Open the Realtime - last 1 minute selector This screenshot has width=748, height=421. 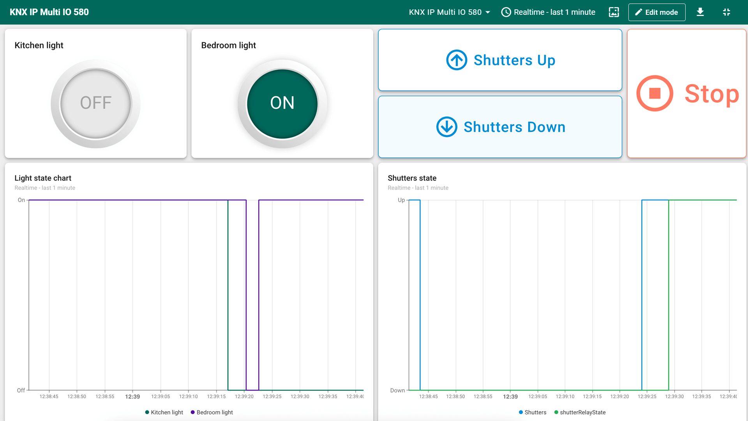tap(554, 12)
